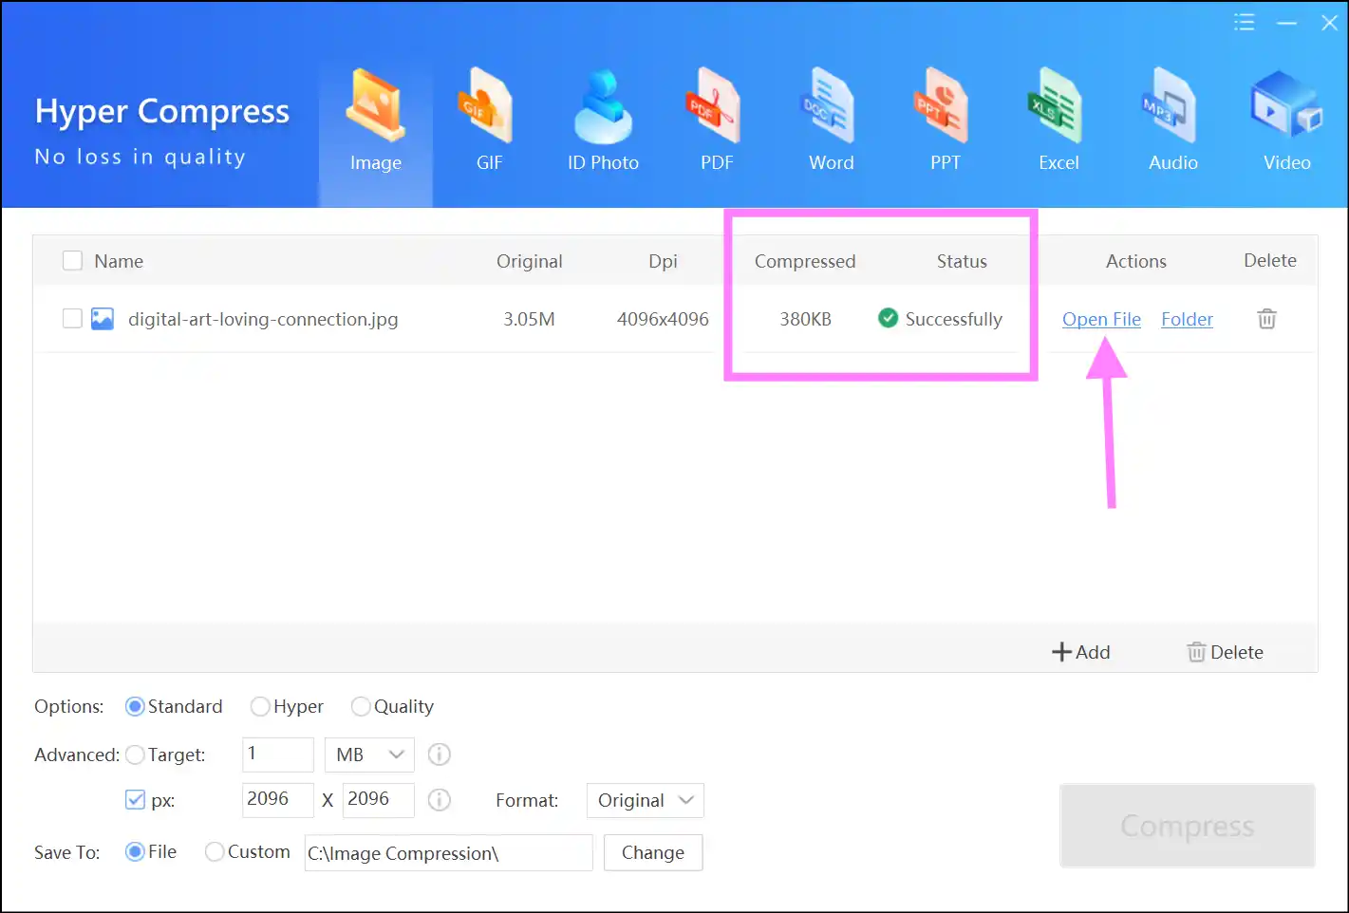Check the box for digital-art-loving-connection.jpg
The height and width of the screenshot is (913, 1349).
(72, 319)
